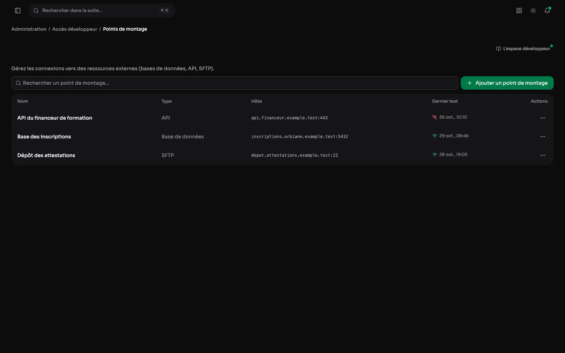Open the notifications bell
The height and width of the screenshot is (353, 565).
click(547, 11)
